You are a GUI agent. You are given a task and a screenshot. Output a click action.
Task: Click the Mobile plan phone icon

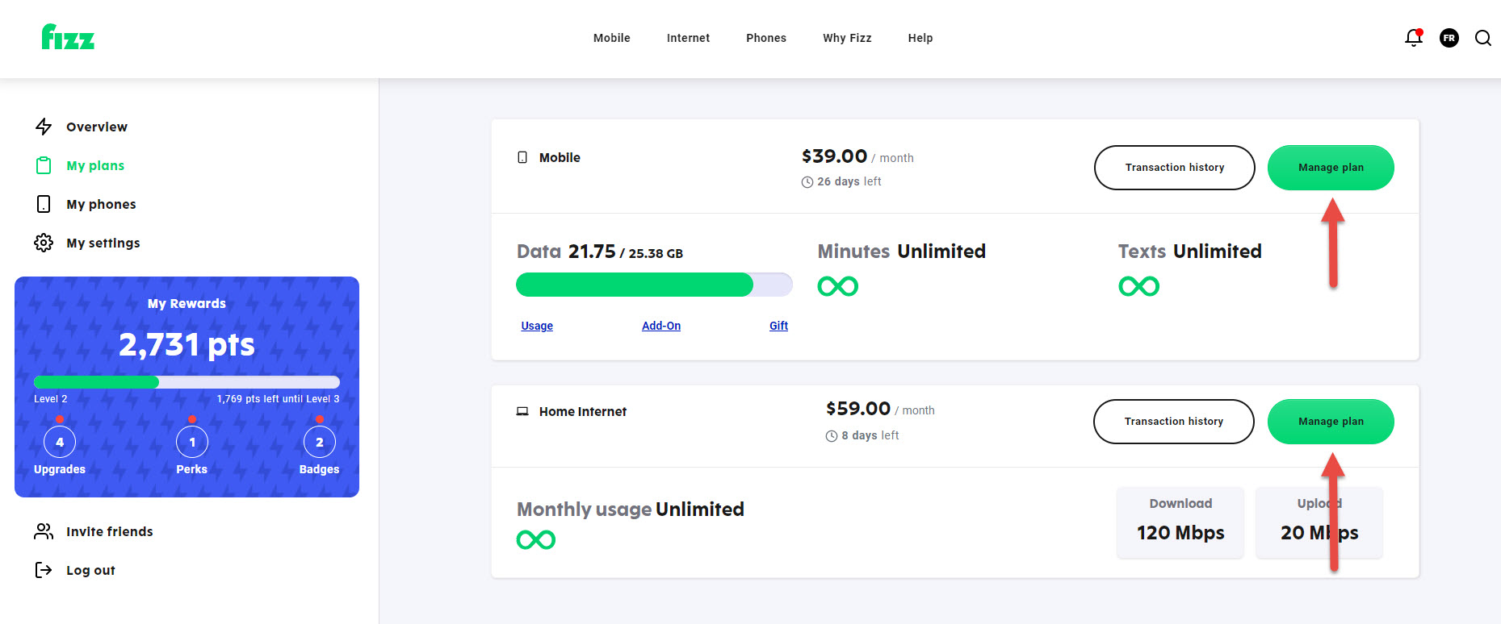[522, 157]
